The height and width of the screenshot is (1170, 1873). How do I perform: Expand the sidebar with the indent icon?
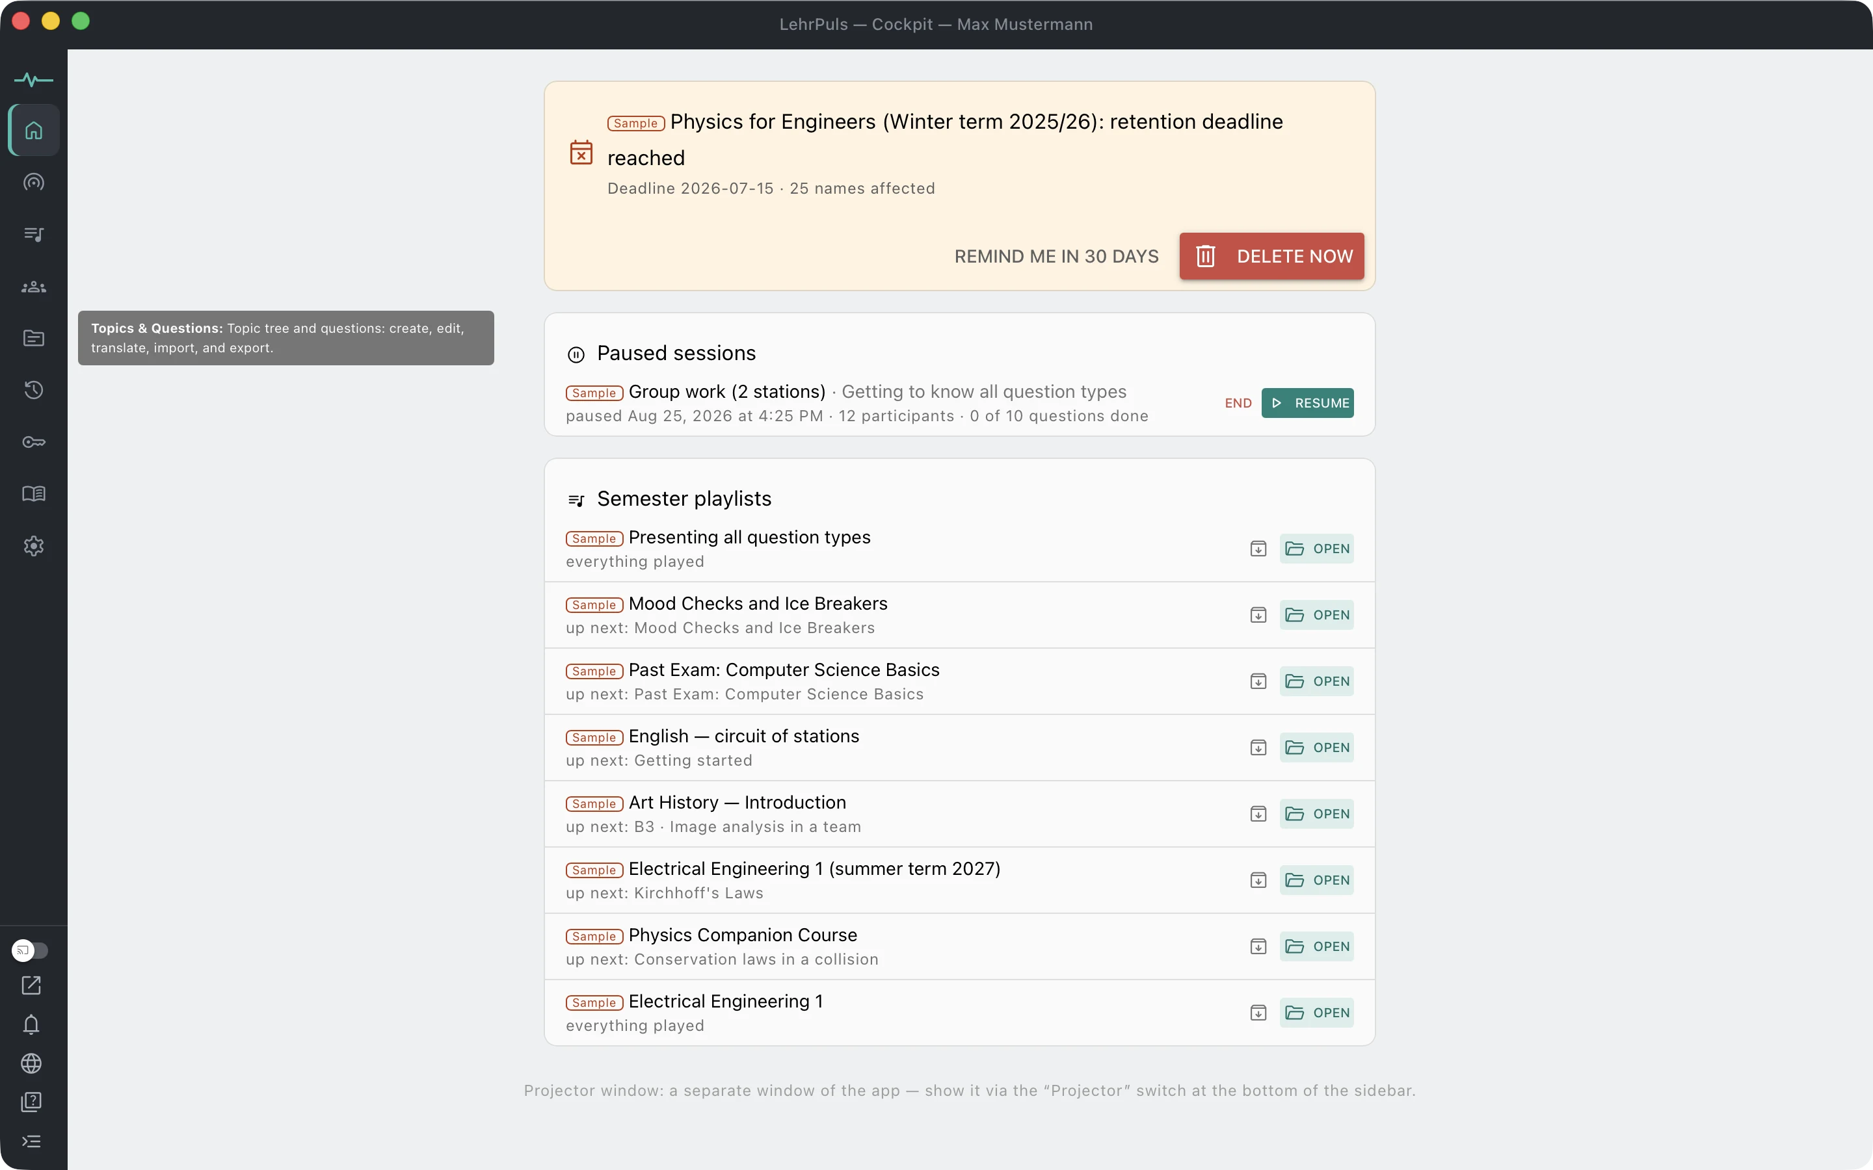click(31, 1141)
